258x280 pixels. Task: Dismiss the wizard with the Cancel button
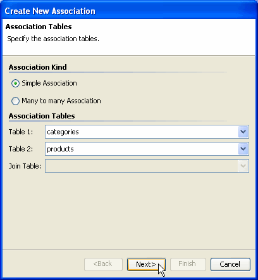click(x=230, y=264)
